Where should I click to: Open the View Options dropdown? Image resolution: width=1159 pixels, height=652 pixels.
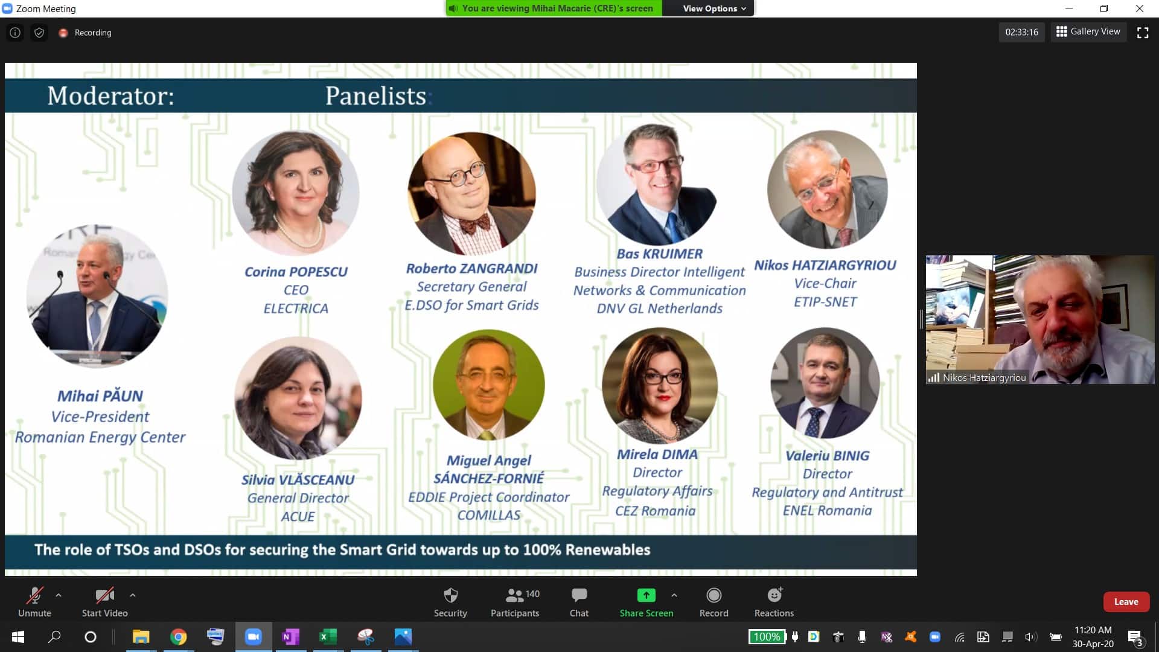click(x=714, y=8)
